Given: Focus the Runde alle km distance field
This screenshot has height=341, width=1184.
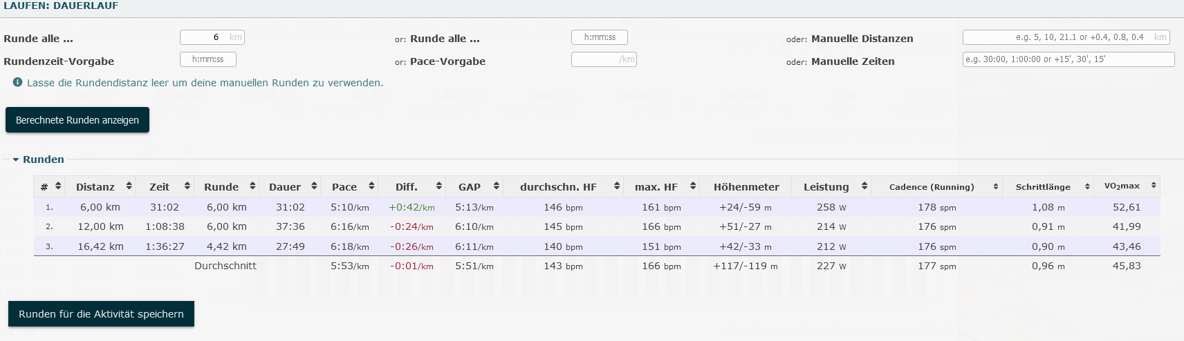Looking at the screenshot, I should tap(204, 37).
